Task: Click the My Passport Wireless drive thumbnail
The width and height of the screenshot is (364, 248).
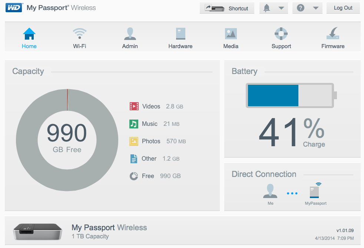Action: coord(37,232)
